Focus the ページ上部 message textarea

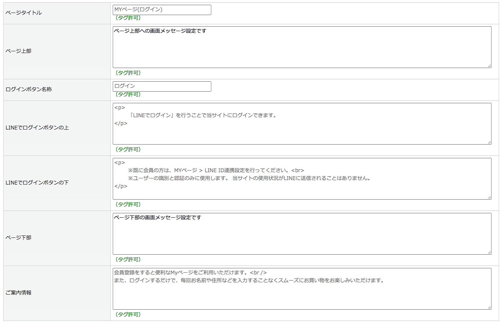301,47
